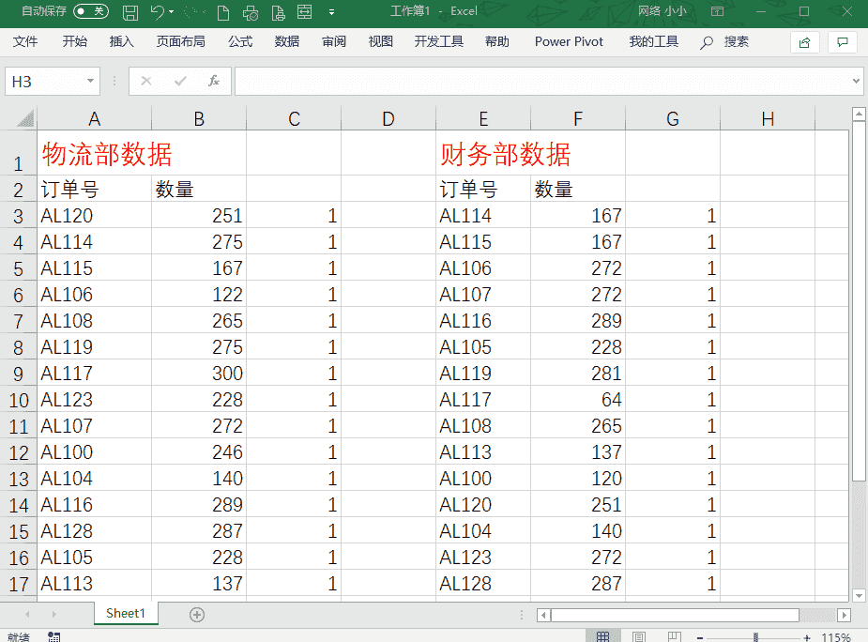
Task: Click the Insert Function fx icon
Action: [214, 82]
